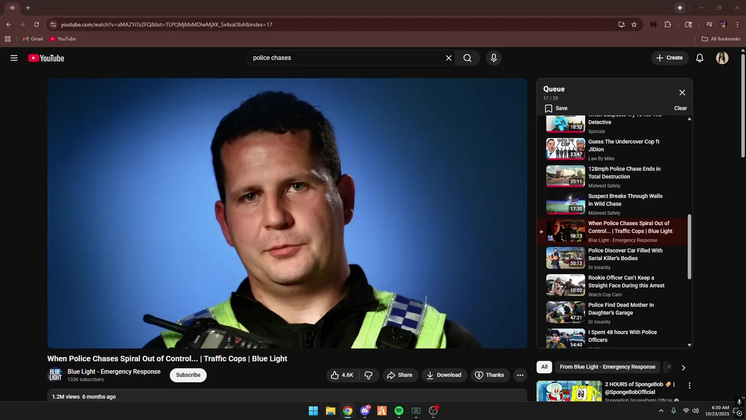
Task: Open Blue Light channel avatar
Action: [x=55, y=375]
